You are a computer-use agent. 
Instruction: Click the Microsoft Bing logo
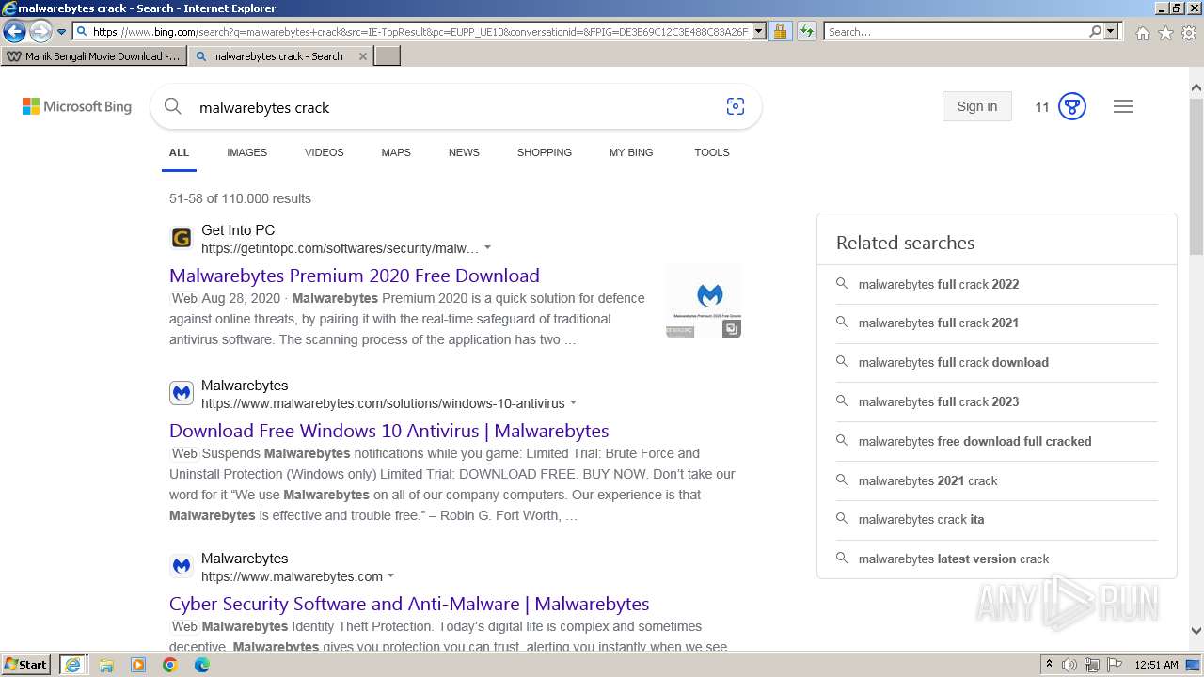pyautogui.click(x=77, y=107)
